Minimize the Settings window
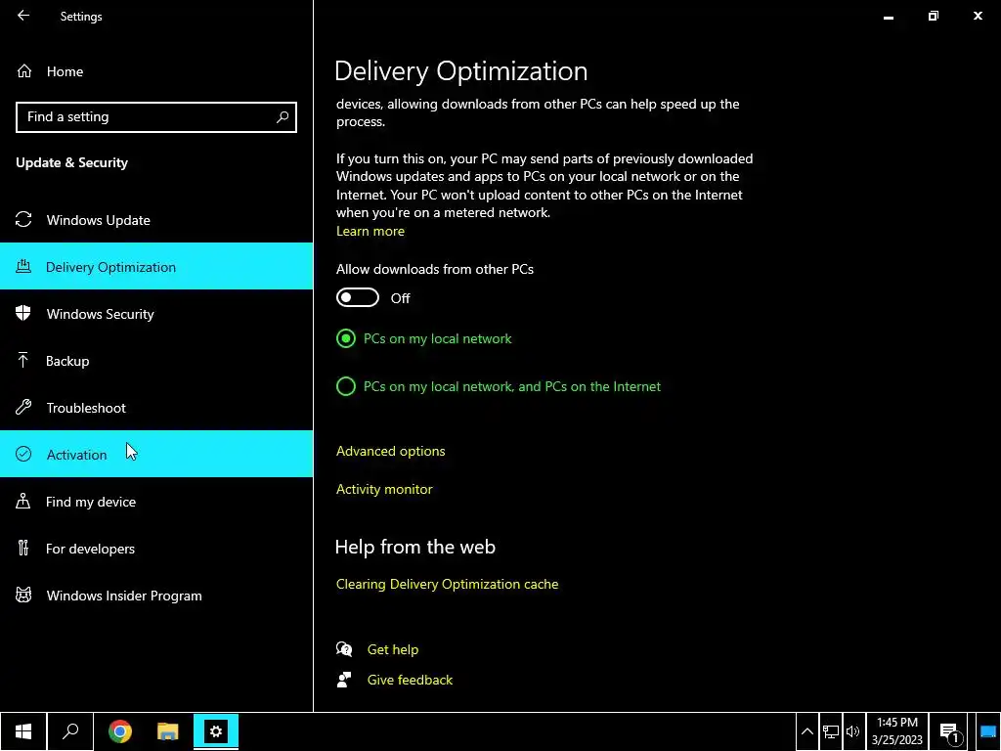The height and width of the screenshot is (751, 1001). click(888, 17)
